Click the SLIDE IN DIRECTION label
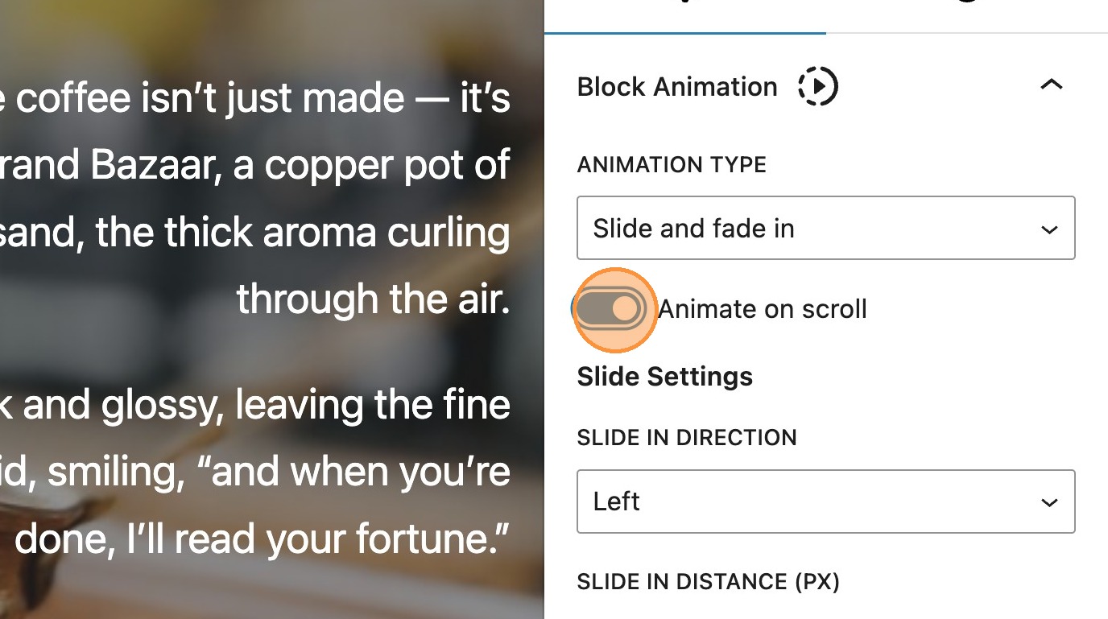Screen dimensions: 1108x619 click(687, 438)
